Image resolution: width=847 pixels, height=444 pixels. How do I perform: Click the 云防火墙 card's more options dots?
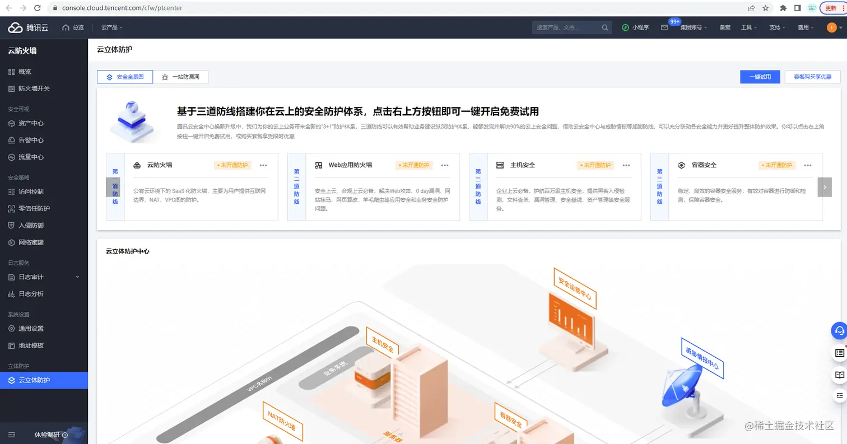[x=263, y=165]
